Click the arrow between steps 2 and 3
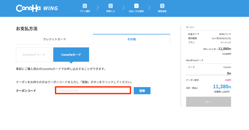The image size is (249, 130). [123, 8]
